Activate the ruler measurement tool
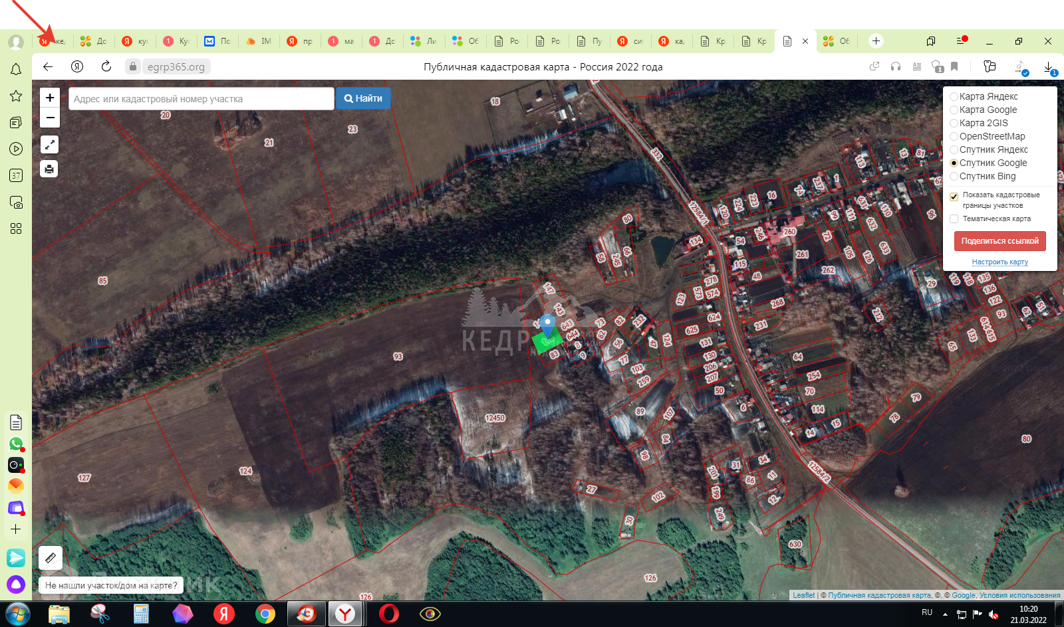Image resolution: width=1064 pixels, height=627 pixels. point(51,558)
